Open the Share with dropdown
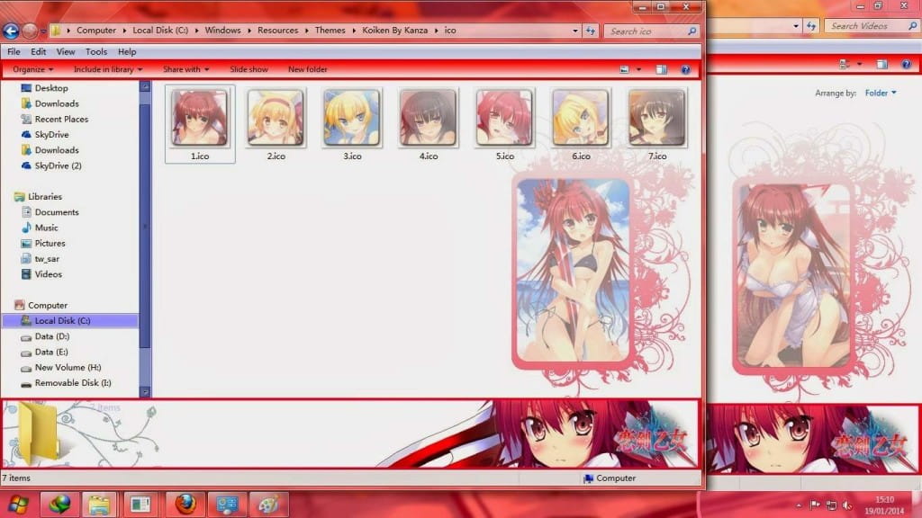 185,69
